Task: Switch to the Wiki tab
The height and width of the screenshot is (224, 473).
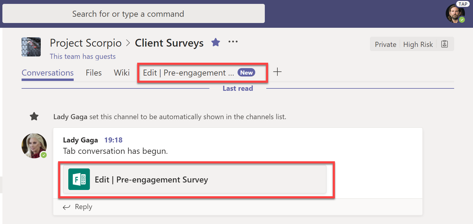Action: tap(122, 73)
